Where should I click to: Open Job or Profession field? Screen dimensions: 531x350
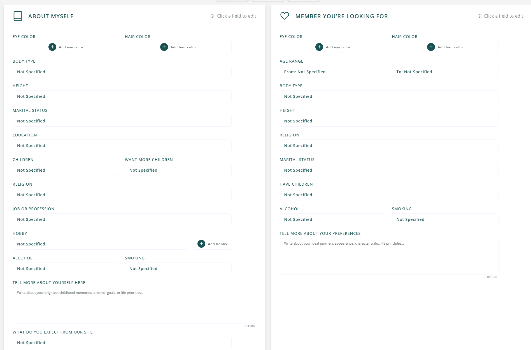(122, 219)
